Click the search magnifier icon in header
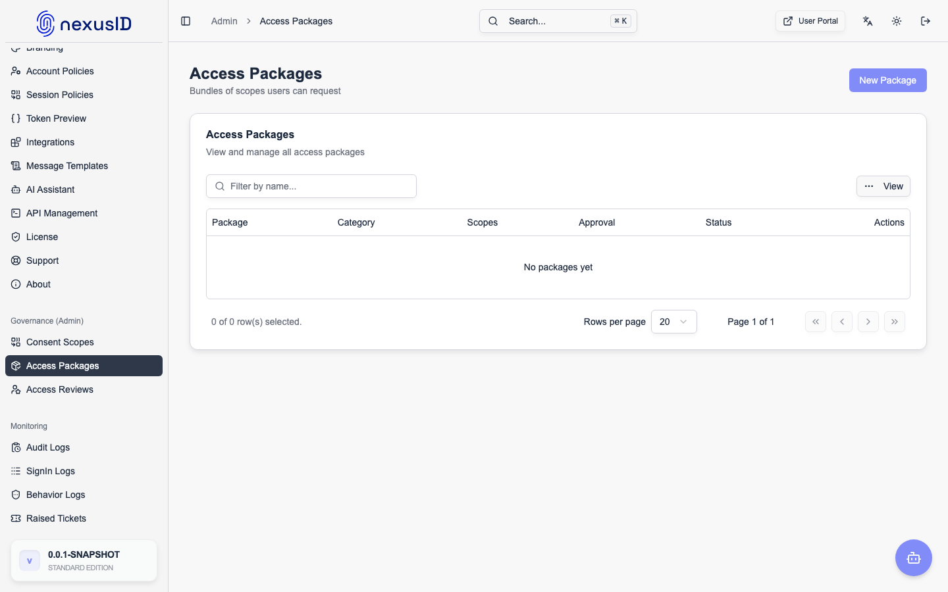This screenshot has height=592, width=948. pyautogui.click(x=493, y=21)
